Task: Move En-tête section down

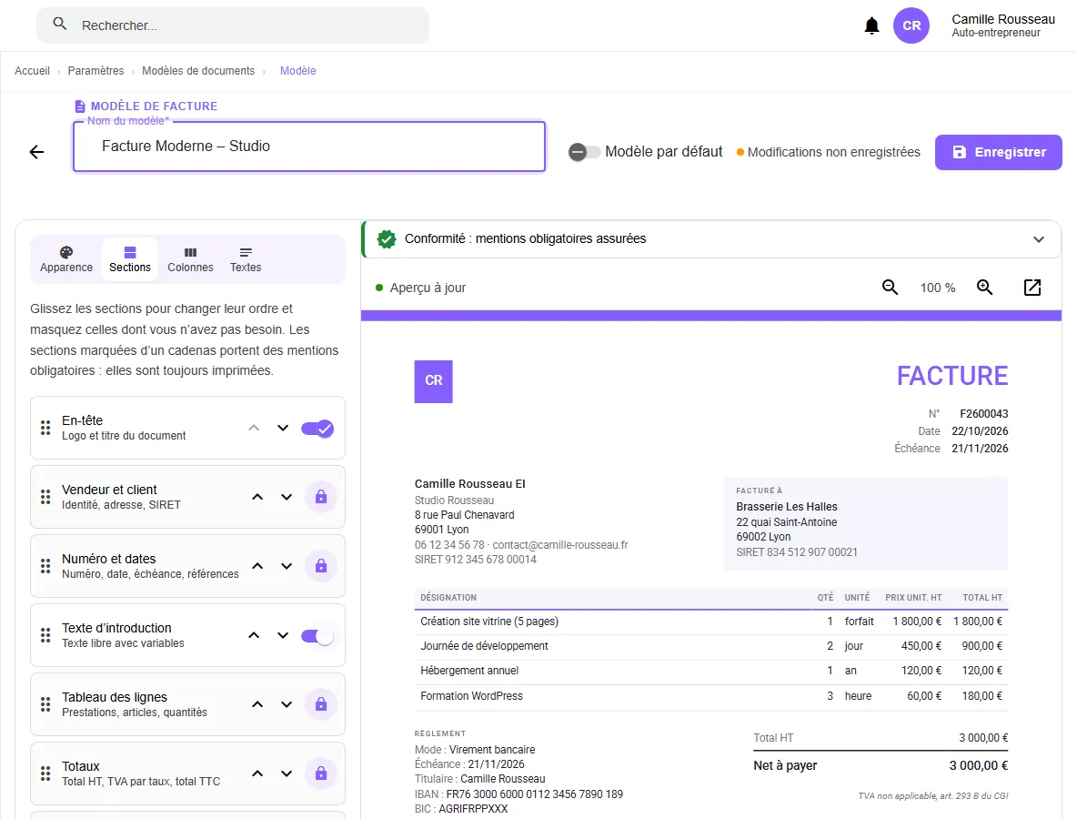Action: tap(283, 428)
